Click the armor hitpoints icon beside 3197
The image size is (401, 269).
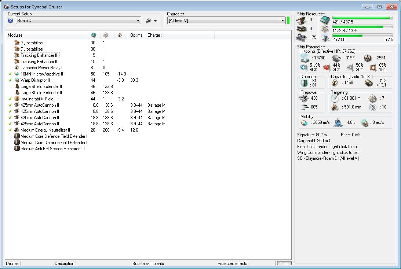(336, 58)
